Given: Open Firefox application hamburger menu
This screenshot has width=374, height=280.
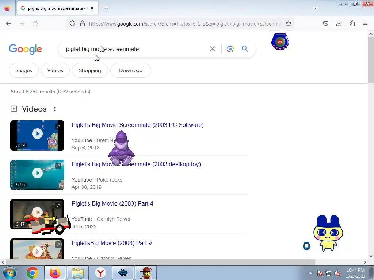Looking at the screenshot, I should point(365,23).
